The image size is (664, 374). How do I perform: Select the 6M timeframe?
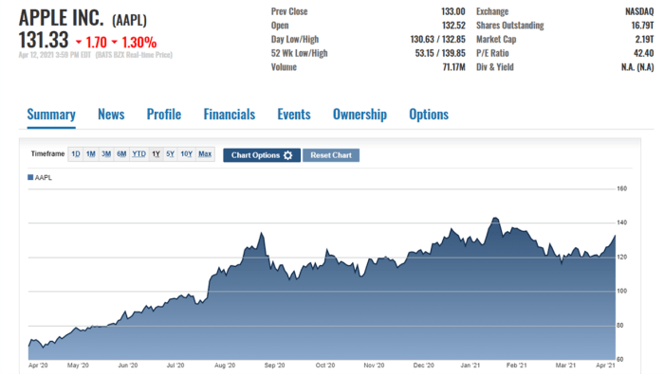121,154
